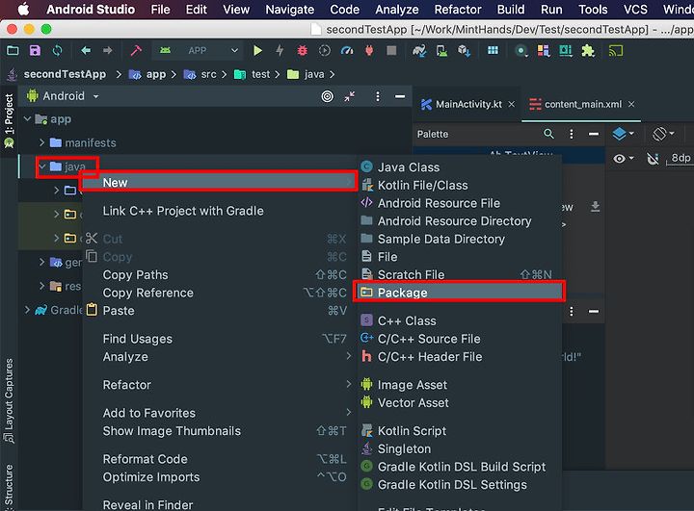Collapse the java folder
Viewport: 694px width, 511px height.
point(42,166)
